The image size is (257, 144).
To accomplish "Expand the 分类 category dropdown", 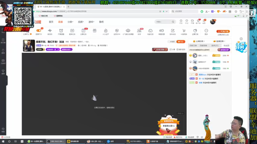I will coord(70,22).
